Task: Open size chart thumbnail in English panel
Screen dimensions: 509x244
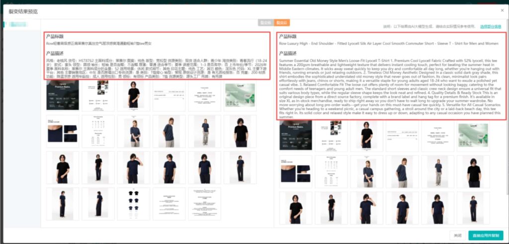Action: [331, 171]
